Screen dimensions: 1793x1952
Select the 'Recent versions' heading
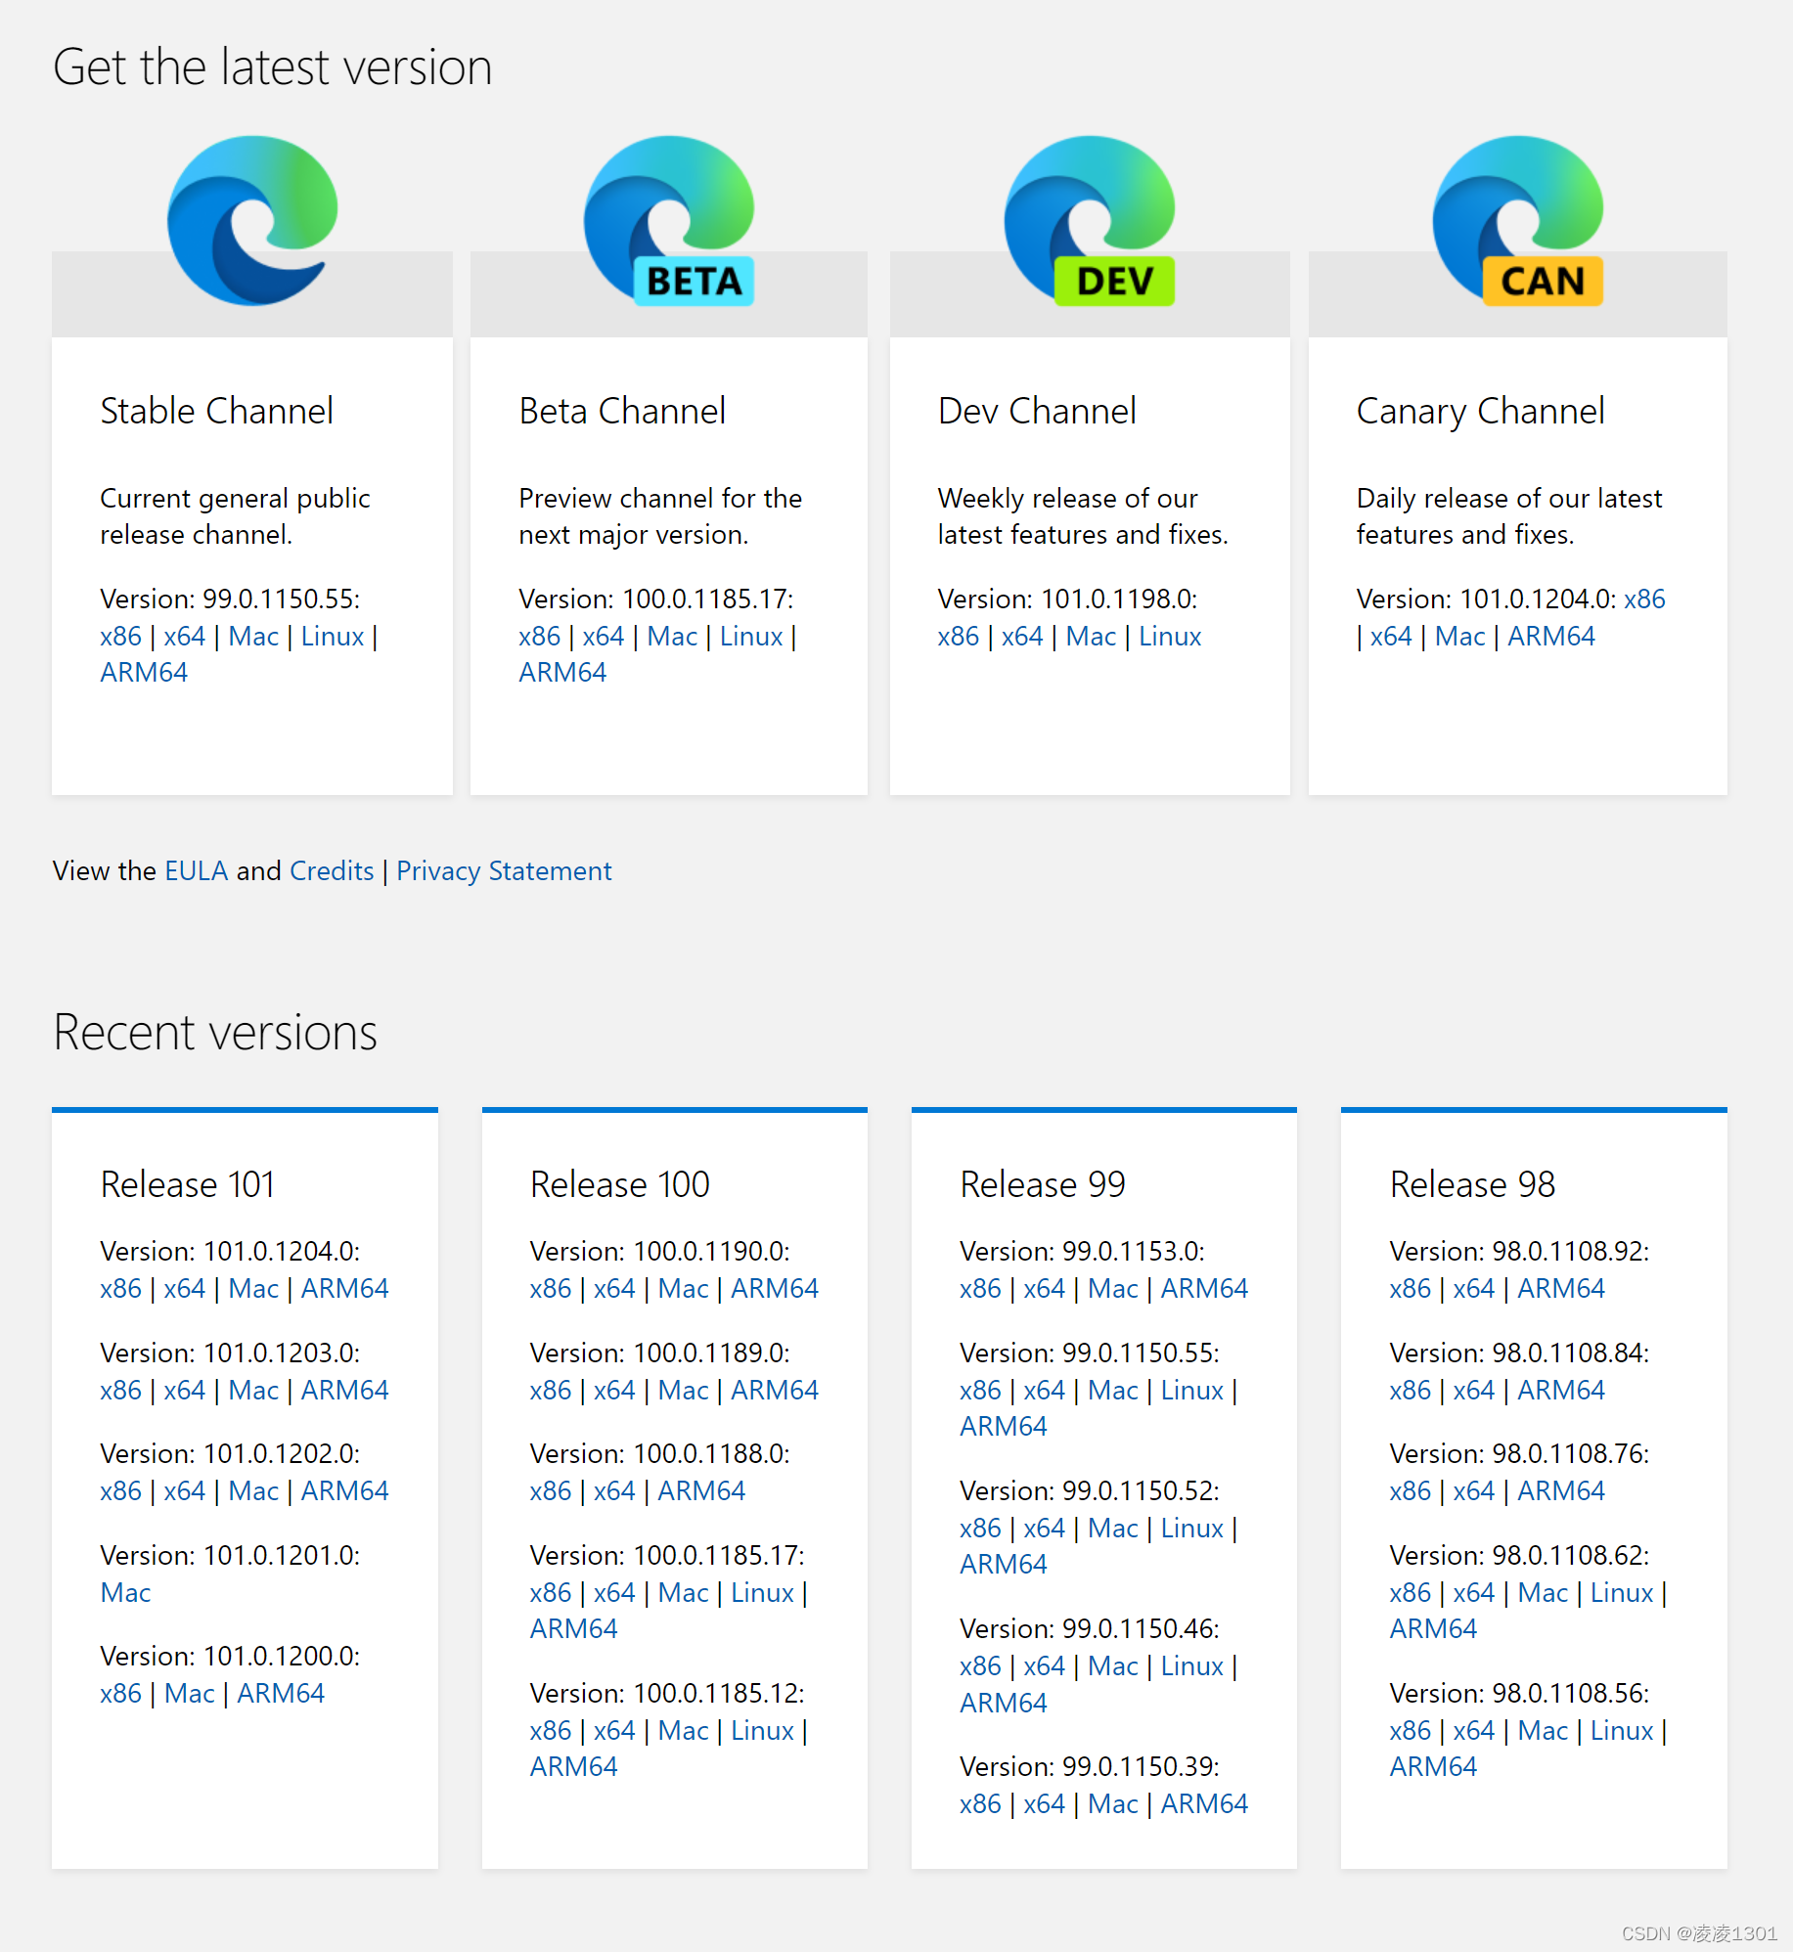point(215,1032)
